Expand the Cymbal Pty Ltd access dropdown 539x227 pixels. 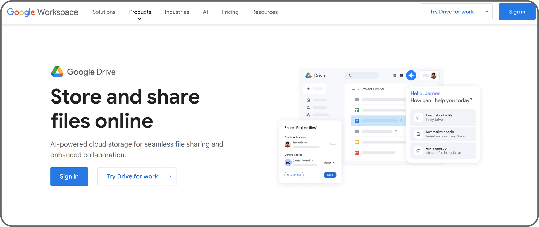pyautogui.click(x=312, y=161)
